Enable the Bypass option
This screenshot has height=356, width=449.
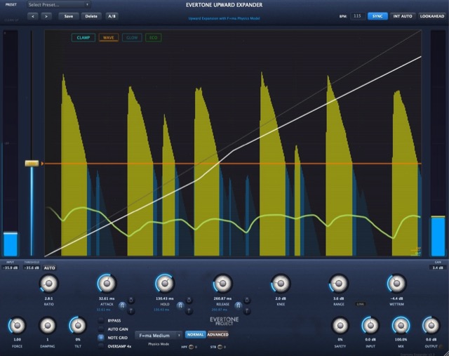(x=102, y=320)
